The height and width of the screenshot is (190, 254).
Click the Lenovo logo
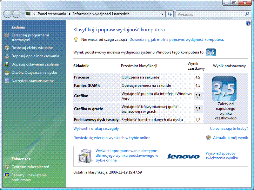184,156
